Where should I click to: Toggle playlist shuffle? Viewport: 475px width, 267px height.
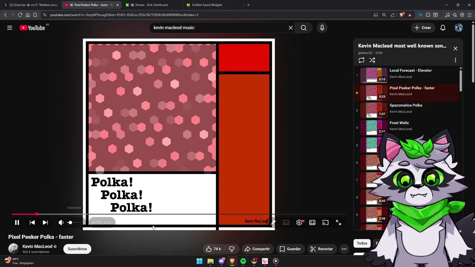[x=372, y=60]
